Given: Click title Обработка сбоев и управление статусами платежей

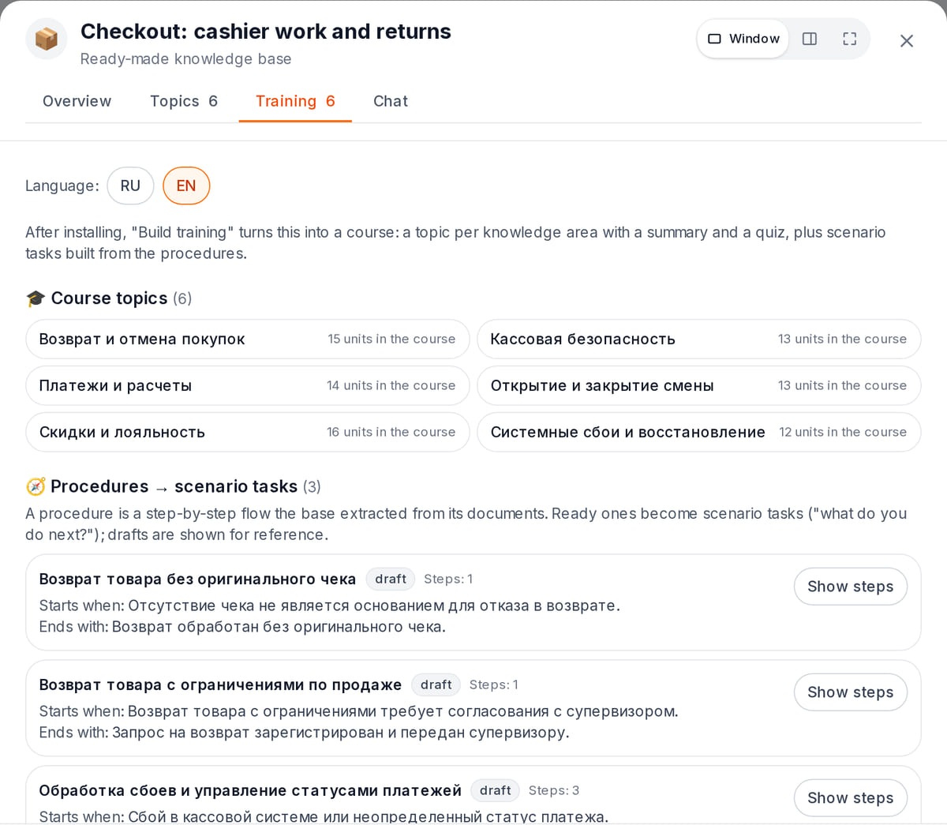Looking at the screenshot, I should (x=250, y=790).
